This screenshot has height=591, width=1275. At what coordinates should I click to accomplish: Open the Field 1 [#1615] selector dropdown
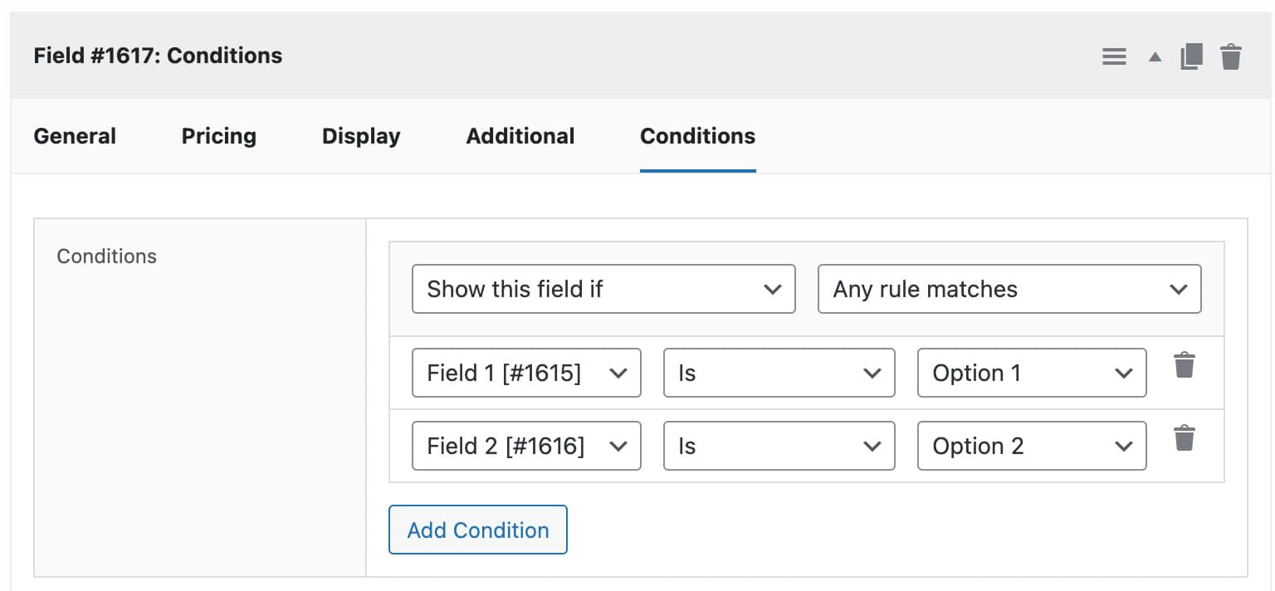(x=526, y=373)
